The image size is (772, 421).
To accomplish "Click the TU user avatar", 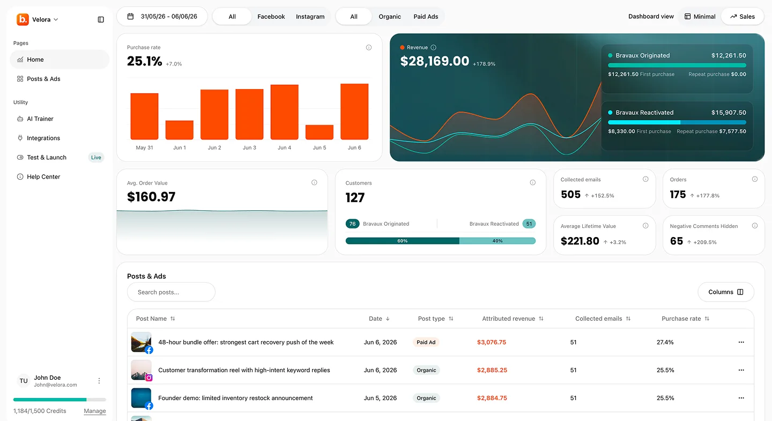I will pyautogui.click(x=24, y=381).
